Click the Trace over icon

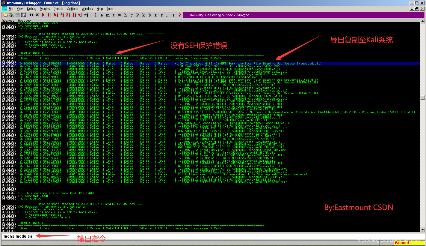tap(74, 15)
